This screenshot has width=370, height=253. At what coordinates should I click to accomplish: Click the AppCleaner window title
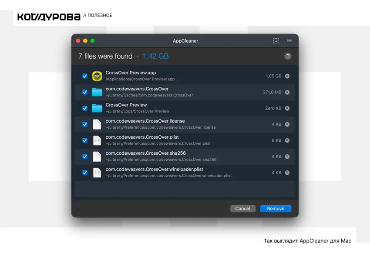click(x=185, y=41)
